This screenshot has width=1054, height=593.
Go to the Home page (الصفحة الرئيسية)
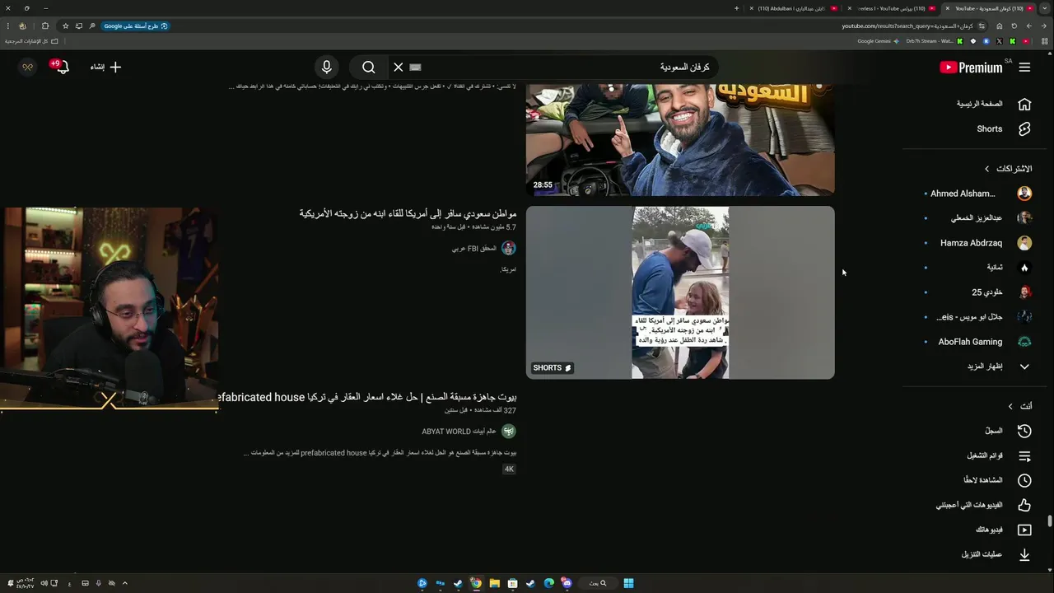pos(976,104)
